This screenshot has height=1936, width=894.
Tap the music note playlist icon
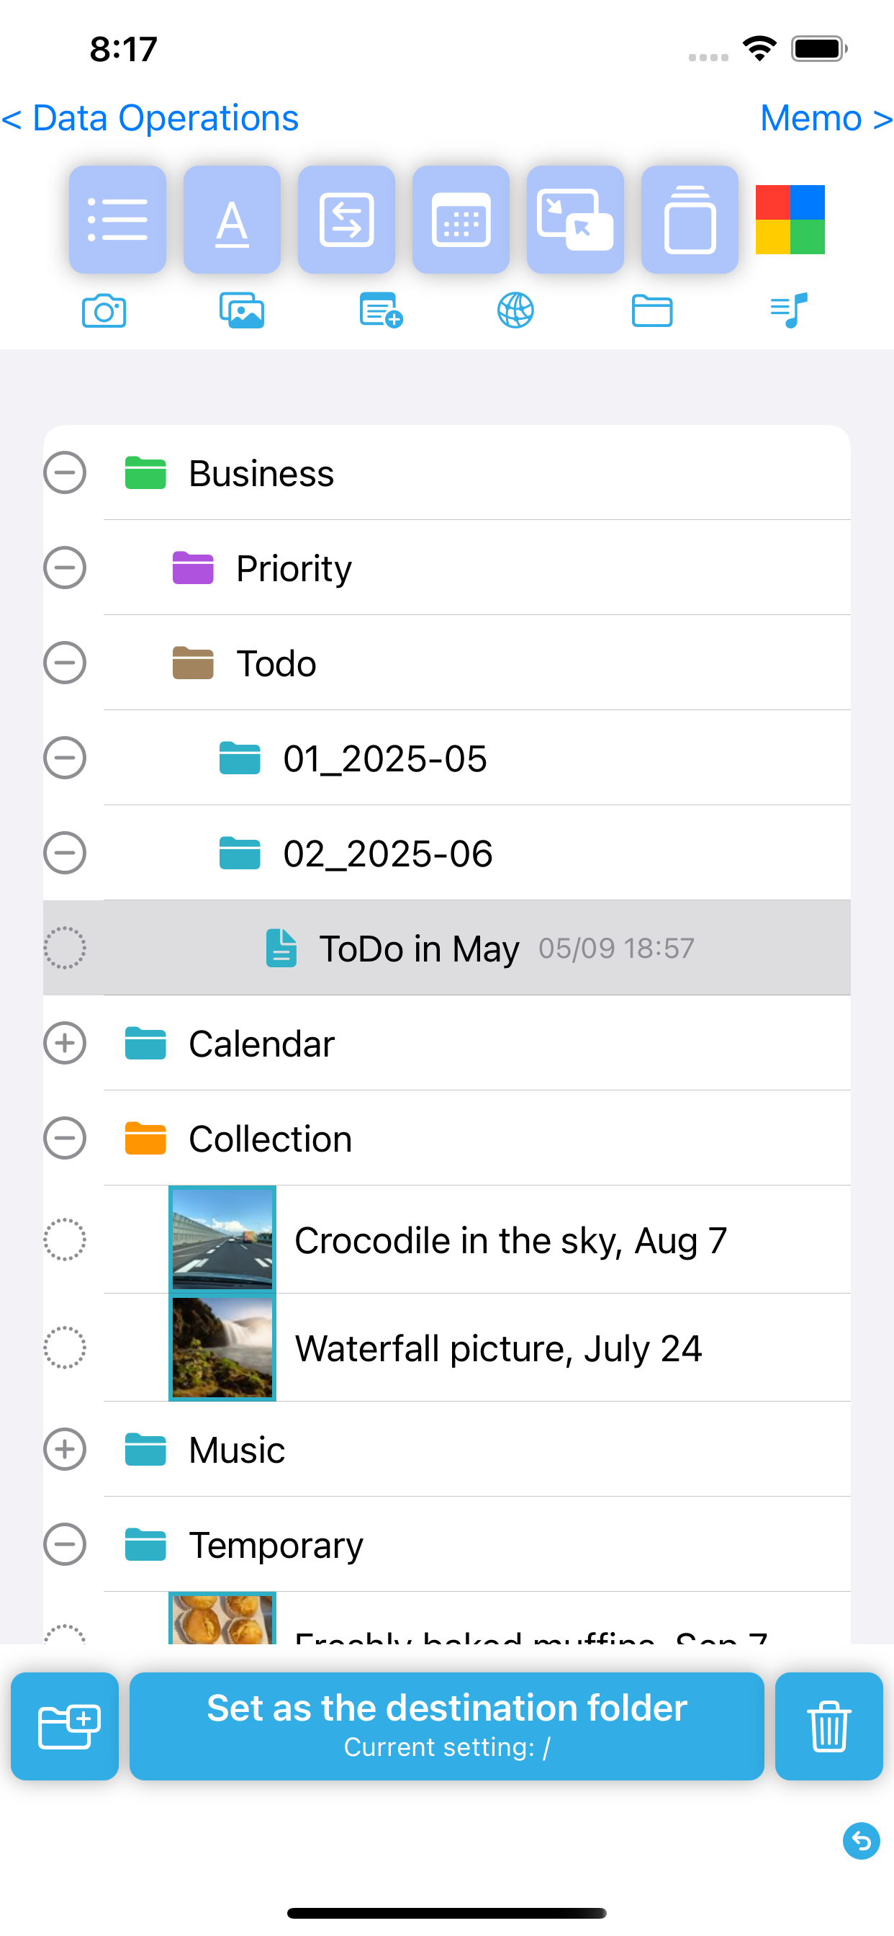789,310
